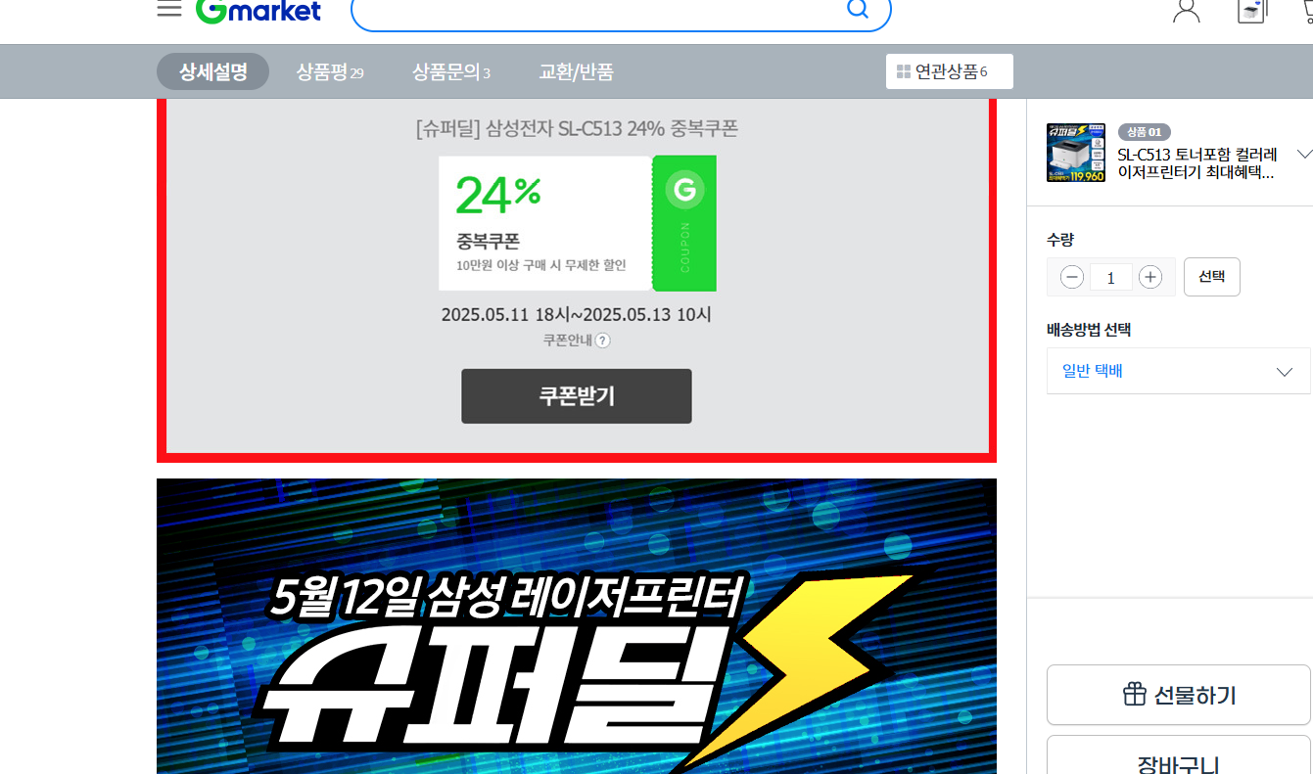Open the shopping cart icon
This screenshot has height=774, width=1313.
(x=1307, y=10)
